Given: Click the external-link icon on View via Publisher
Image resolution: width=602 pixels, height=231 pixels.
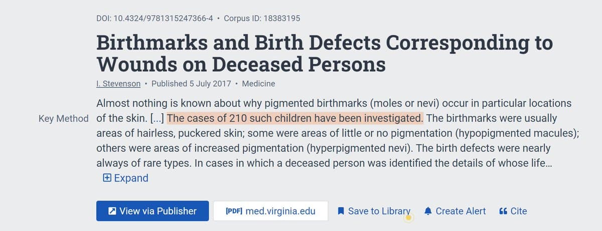Looking at the screenshot, I should (x=112, y=211).
